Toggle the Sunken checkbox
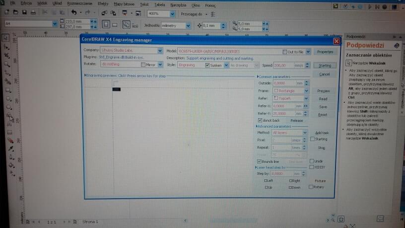 click(x=207, y=65)
